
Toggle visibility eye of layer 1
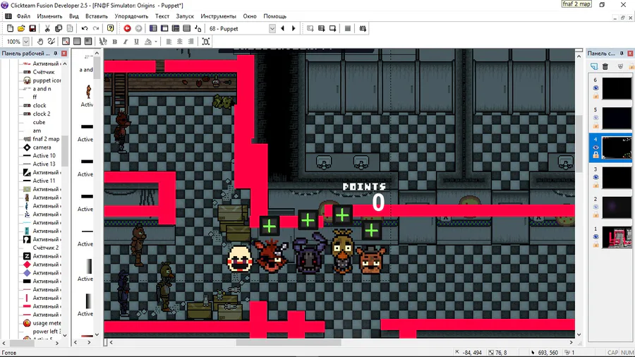[x=595, y=237]
